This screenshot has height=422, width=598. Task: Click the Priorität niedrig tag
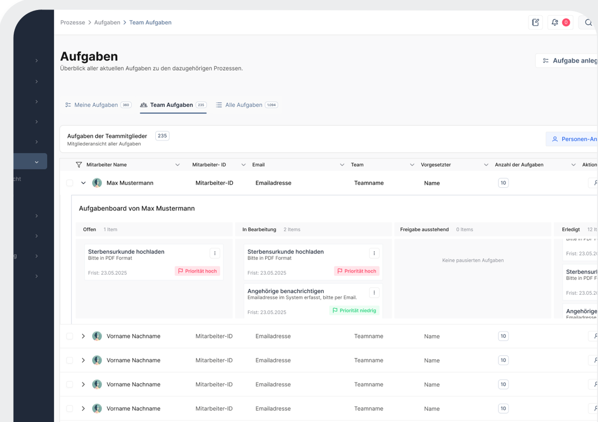(x=354, y=310)
